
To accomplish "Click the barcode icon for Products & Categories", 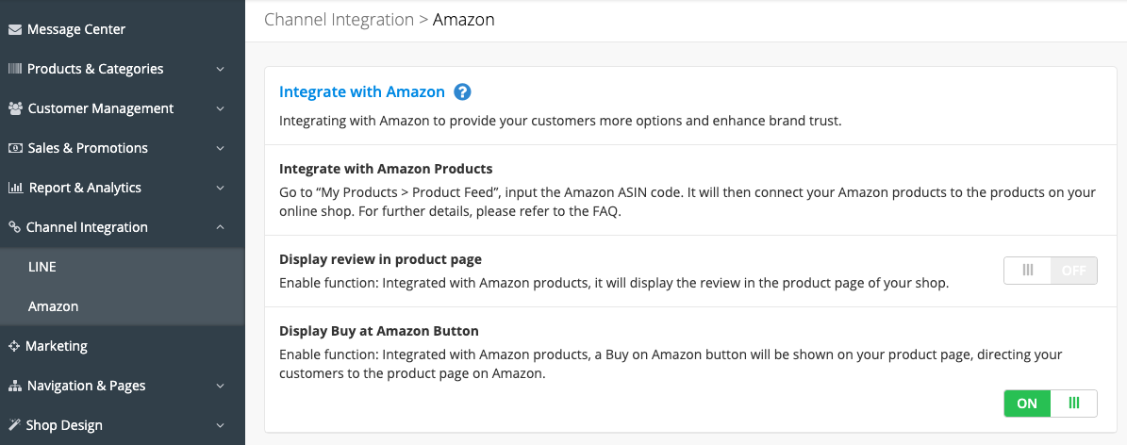I will (14, 69).
